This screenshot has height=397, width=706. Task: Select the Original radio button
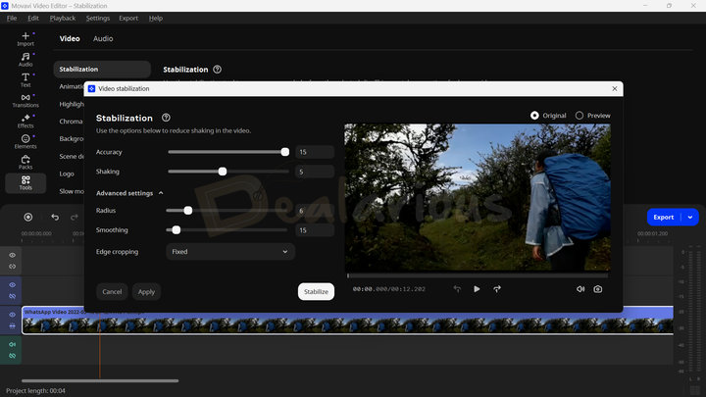pyautogui.click(x=534, y=116)
